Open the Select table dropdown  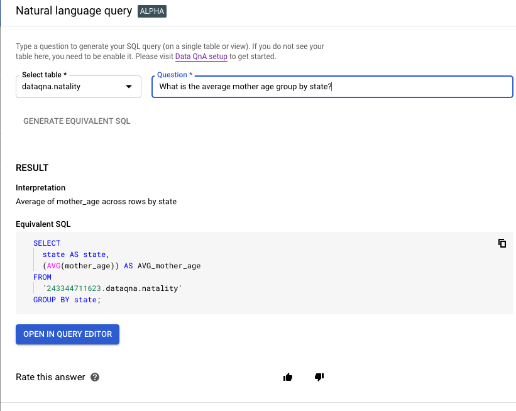coord(79,87)
